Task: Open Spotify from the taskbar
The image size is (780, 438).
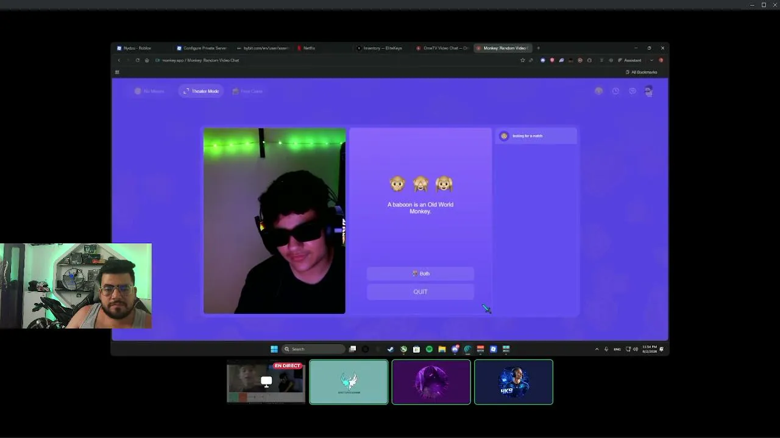Action: coord(429,349)
